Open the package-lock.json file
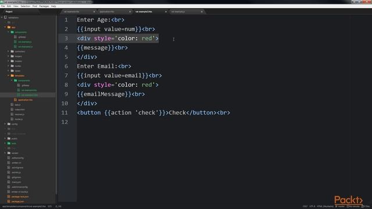 pyautogui.click(x=20, y=196)
